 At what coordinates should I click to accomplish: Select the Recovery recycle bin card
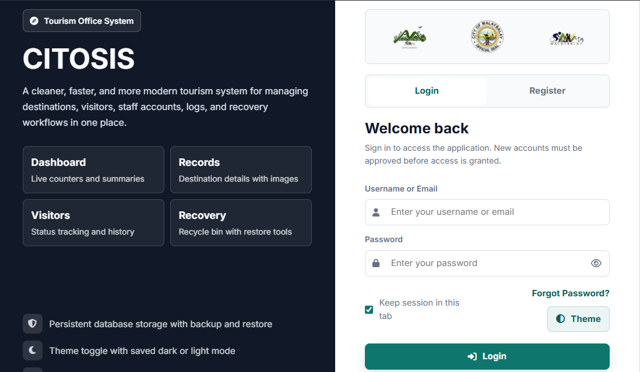click(x=241, y=223)
